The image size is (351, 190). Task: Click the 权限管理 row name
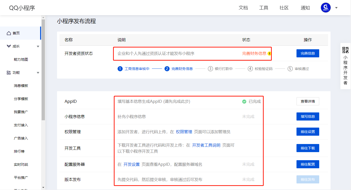(x=73, y=132)
